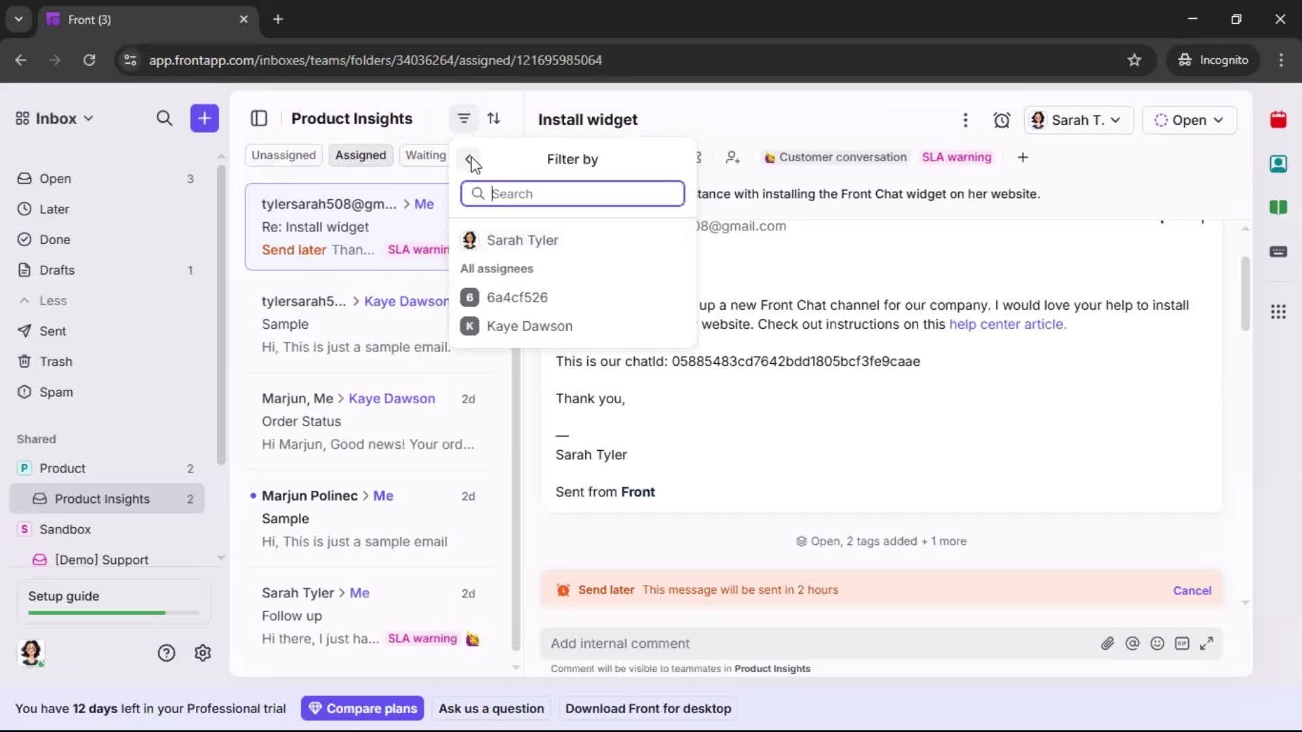Screen dimensions: 1302x732
Task: Open the help center article link
Action: point(1008,325)
